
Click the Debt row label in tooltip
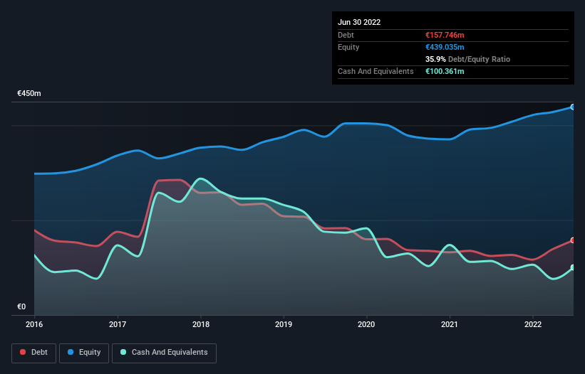(346, 35)
